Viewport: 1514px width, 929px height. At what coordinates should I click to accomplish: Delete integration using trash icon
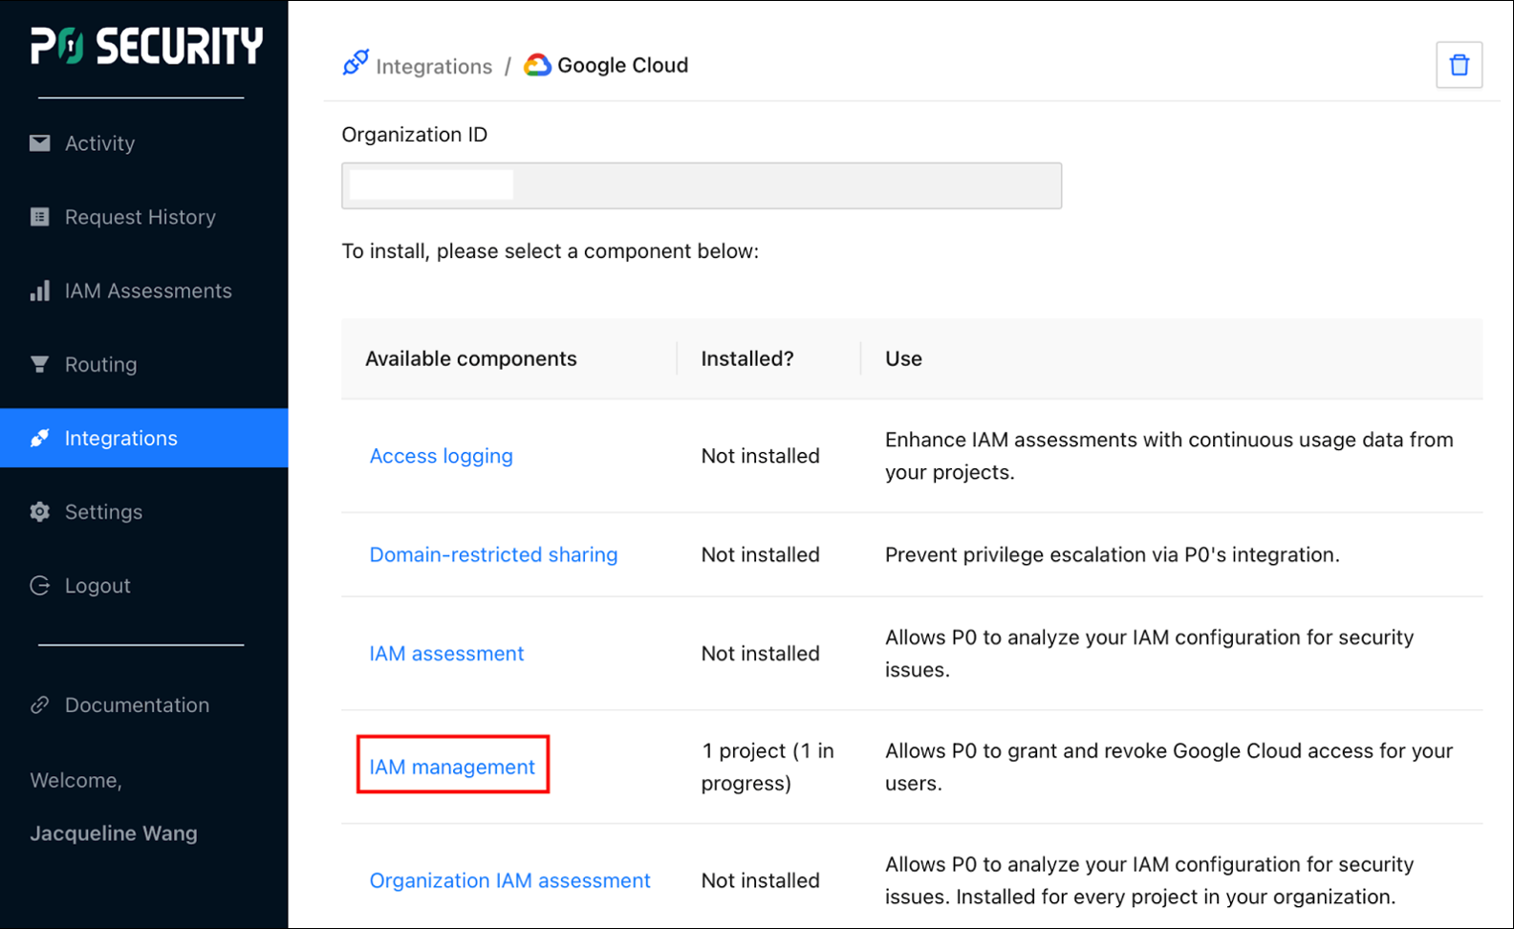[x=1459, y=65]
